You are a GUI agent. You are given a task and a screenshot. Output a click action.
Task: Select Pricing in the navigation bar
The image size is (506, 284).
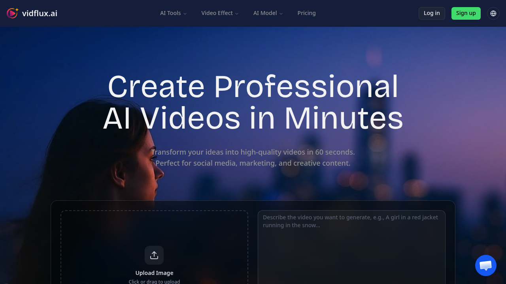[306, 13]
